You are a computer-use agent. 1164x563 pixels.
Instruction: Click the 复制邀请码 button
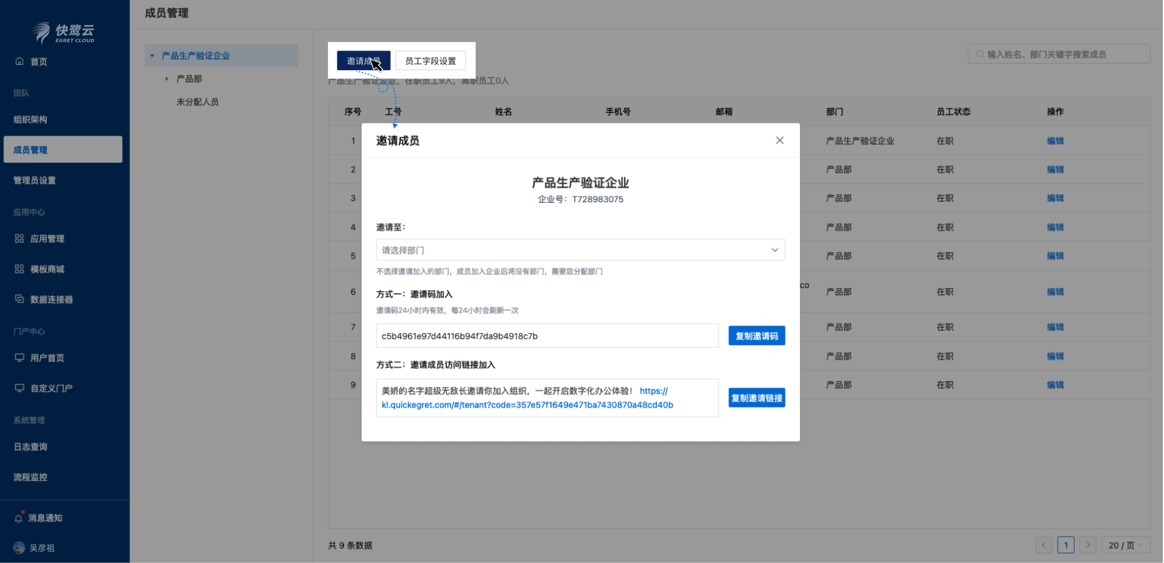(x=756, y=336)
